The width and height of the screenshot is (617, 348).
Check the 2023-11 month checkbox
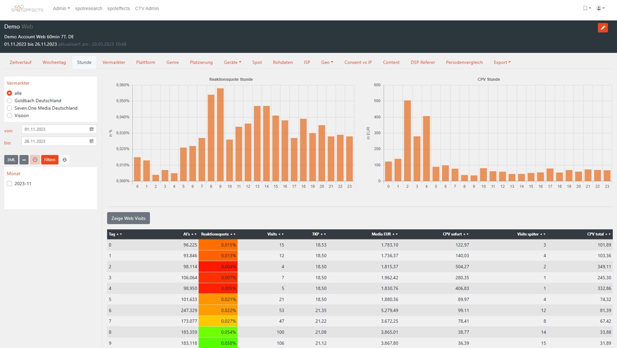click(x=9, y=184)
